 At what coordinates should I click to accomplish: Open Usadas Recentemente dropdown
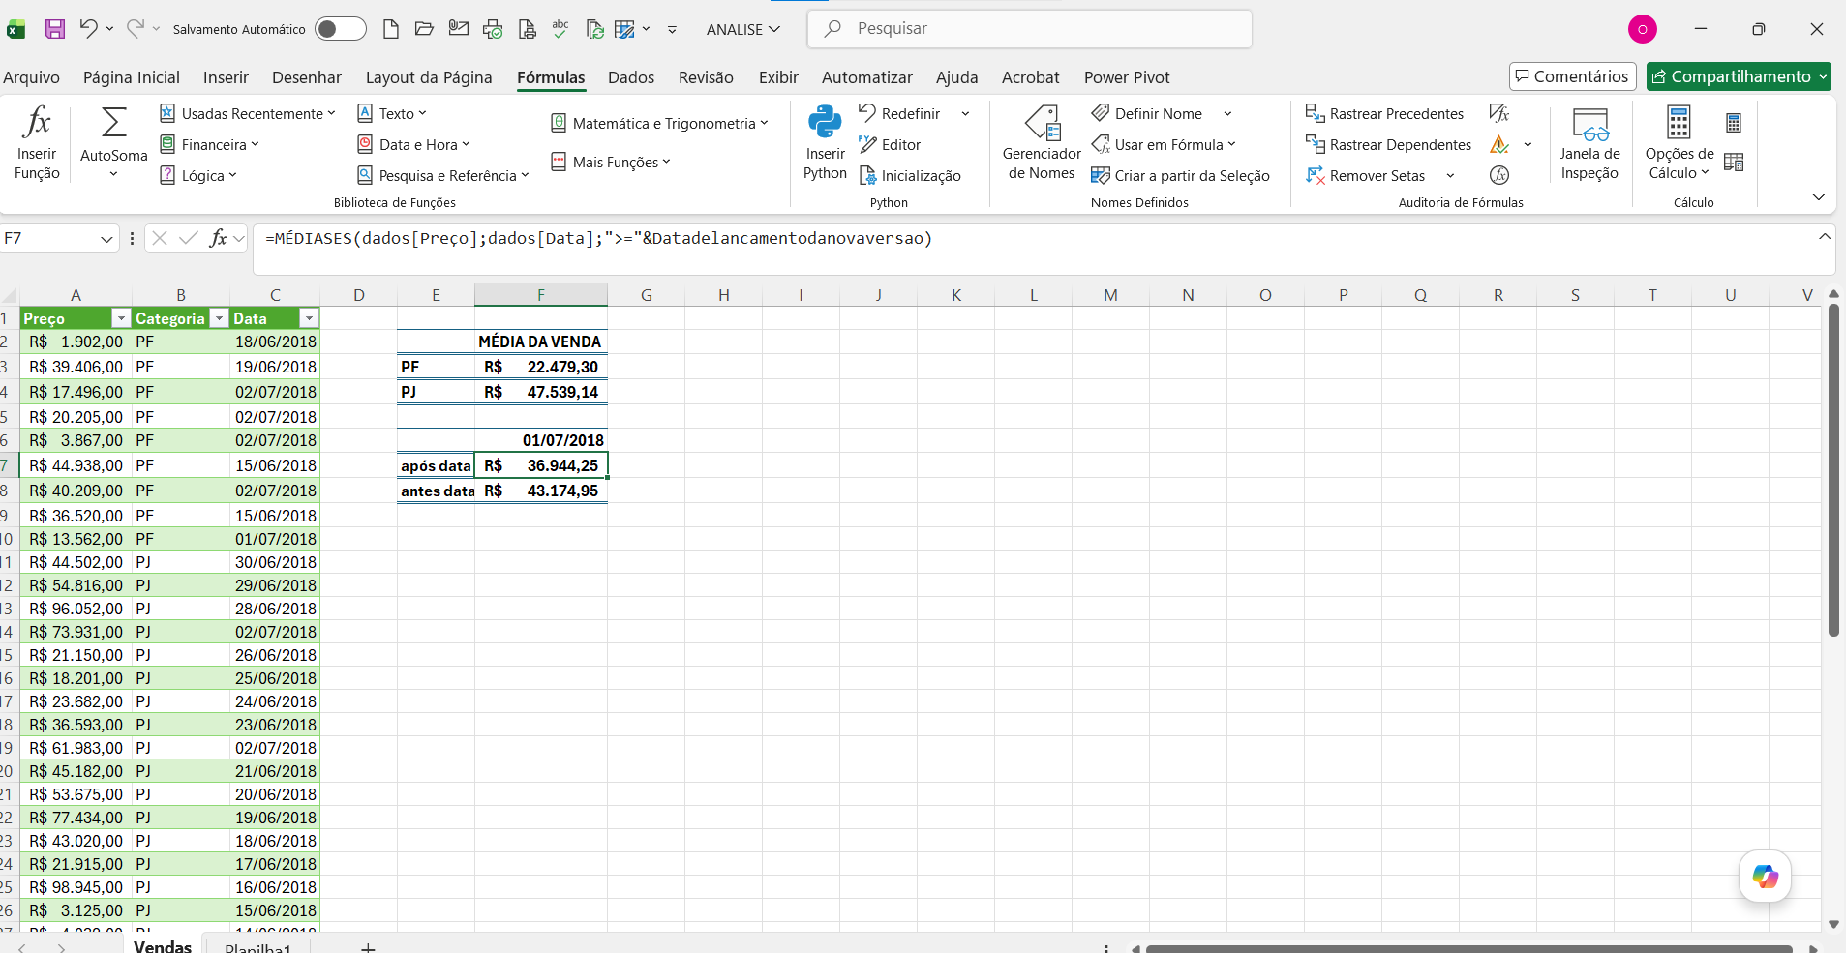248,114
